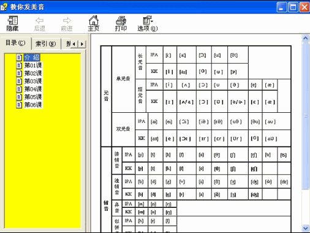Click the scrollbar up arrow in content pane
310x233 pixels.
pos(306,38)
